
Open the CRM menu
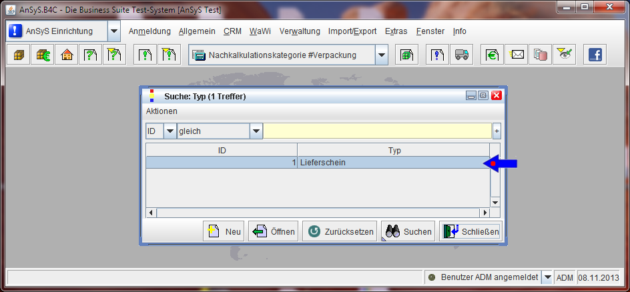click(x=232, y=31)
